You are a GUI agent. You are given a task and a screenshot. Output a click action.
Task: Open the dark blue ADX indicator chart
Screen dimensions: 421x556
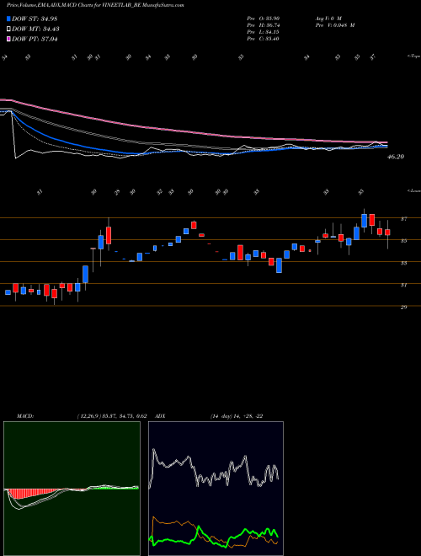(216, 489)
